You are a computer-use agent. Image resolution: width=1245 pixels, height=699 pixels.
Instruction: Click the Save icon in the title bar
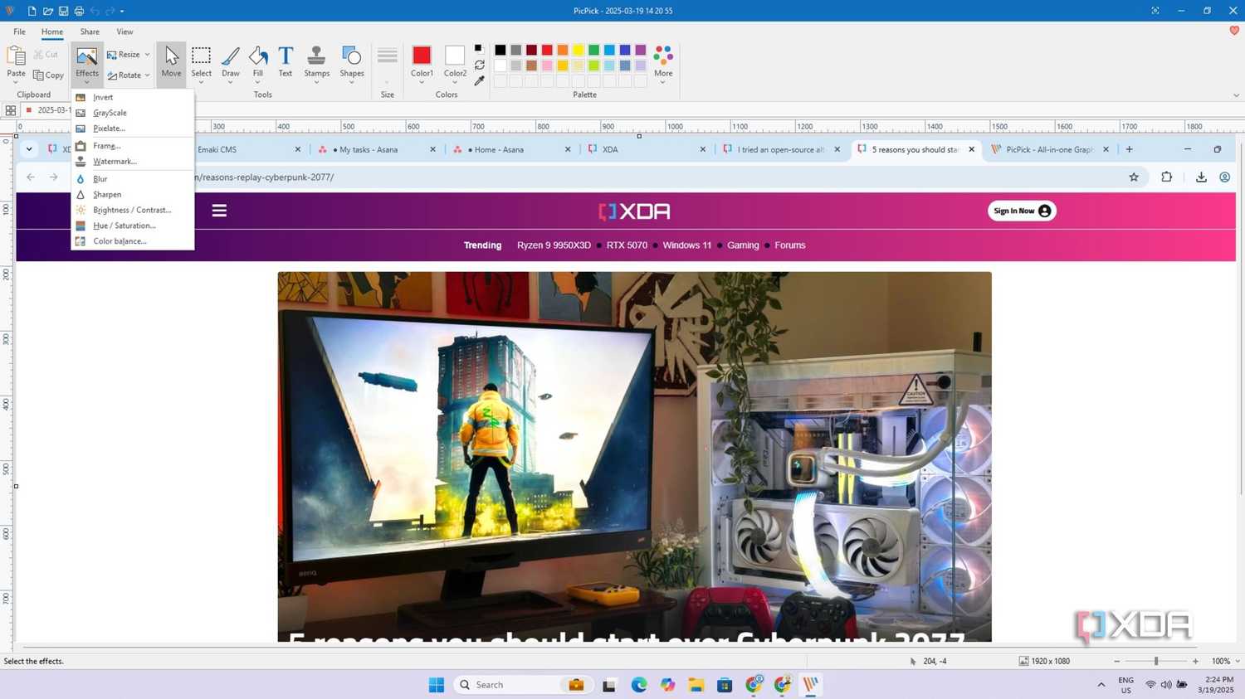pos(63,11)
